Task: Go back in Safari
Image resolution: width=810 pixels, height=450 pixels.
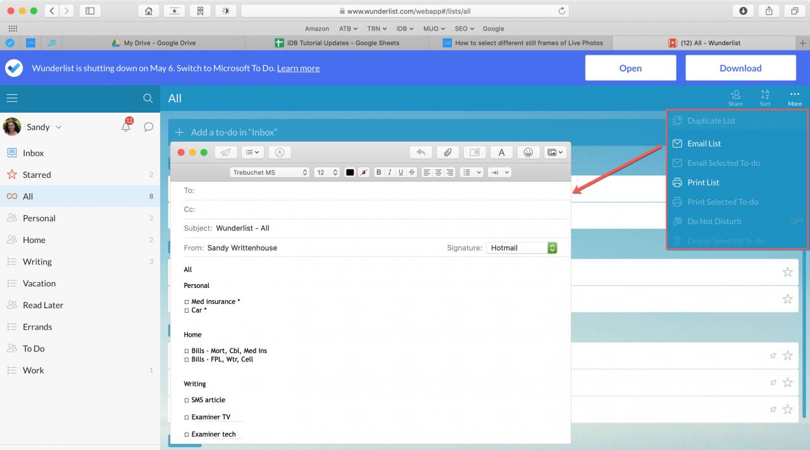Action: coord(51,11)
